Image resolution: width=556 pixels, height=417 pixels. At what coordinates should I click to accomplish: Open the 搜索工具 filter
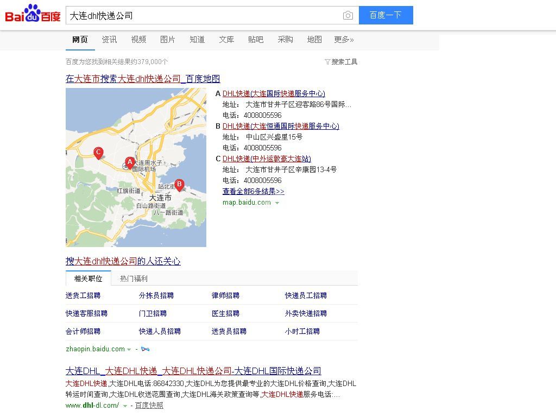(341, 62)
